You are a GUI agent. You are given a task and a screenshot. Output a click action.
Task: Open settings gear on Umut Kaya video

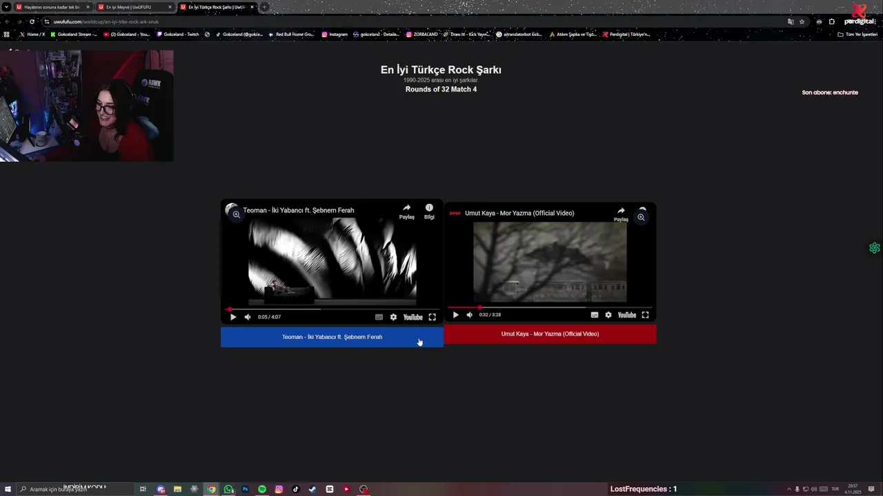tap(608, 315)
